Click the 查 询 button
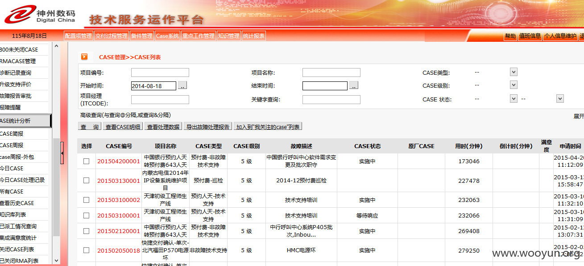 pyautogui.click(x=90, y=127)
